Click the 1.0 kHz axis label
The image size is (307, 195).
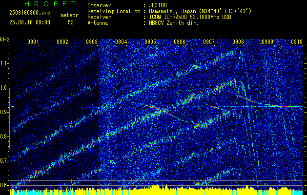[4, 88]
